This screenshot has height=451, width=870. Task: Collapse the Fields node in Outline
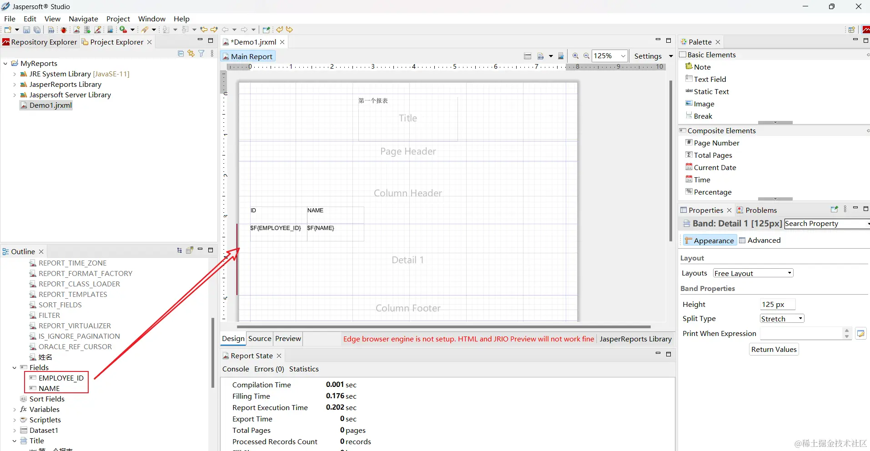coord(15,367)
